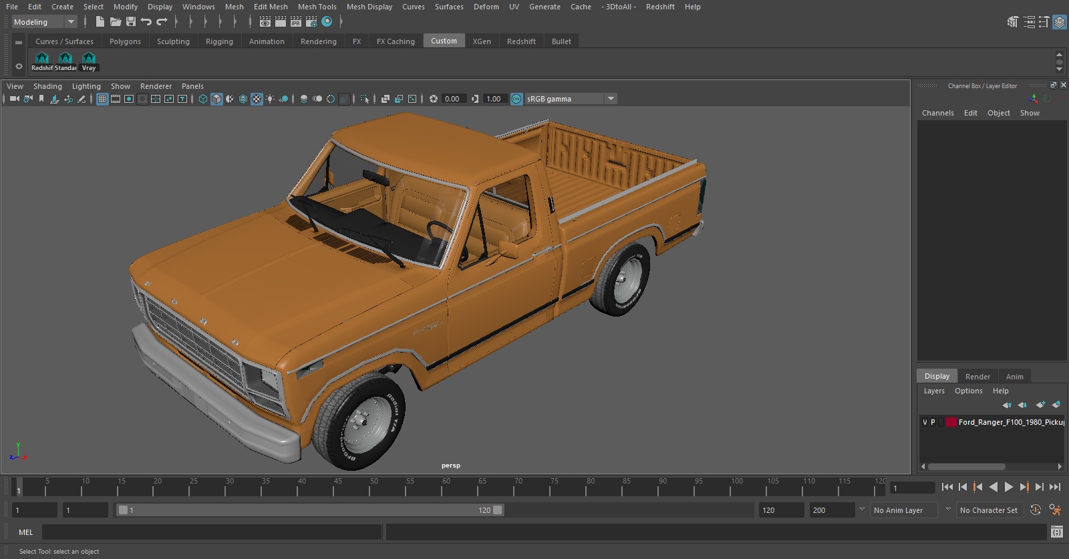Open the Script Editor icon
This screenshot has width=1069, height=559.
[x=1056, y=532]
